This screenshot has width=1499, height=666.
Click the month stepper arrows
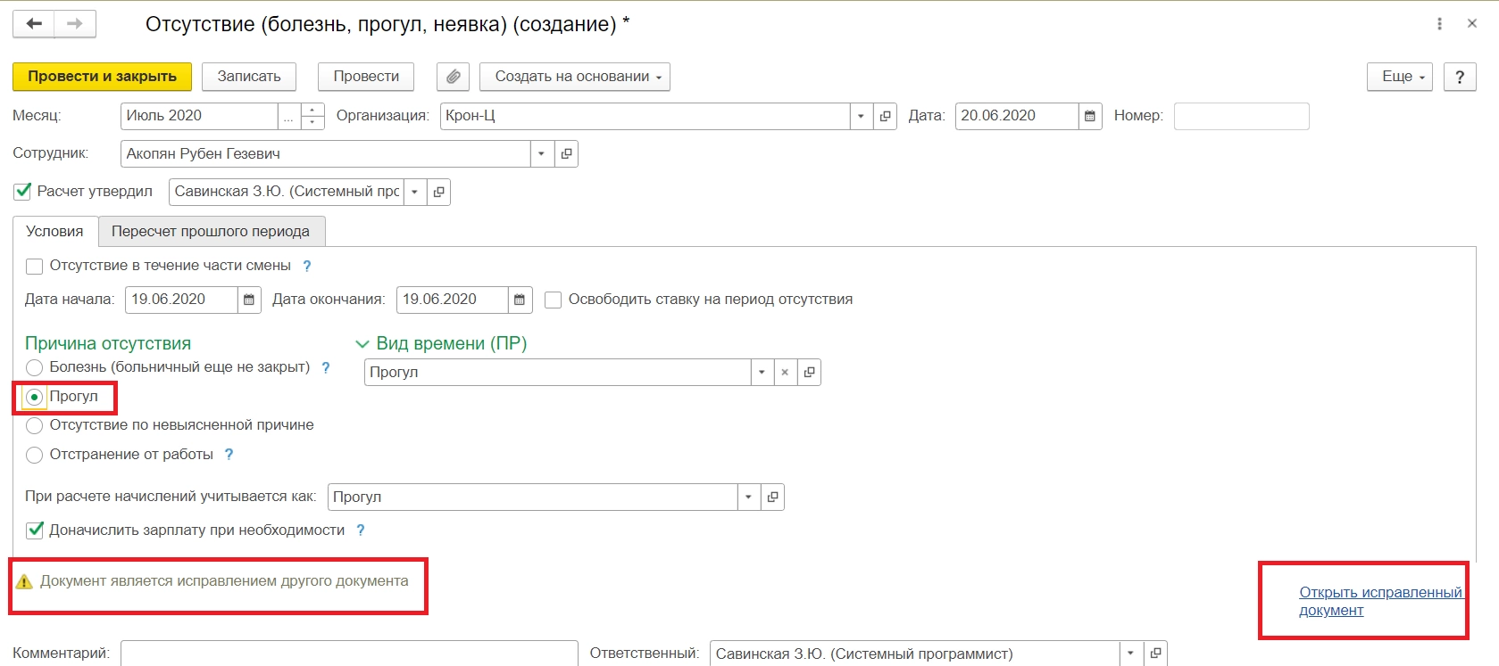[x=312, y=116]
